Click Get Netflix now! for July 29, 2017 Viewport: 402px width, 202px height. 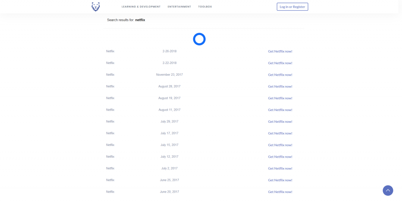[x=280, y=122]
